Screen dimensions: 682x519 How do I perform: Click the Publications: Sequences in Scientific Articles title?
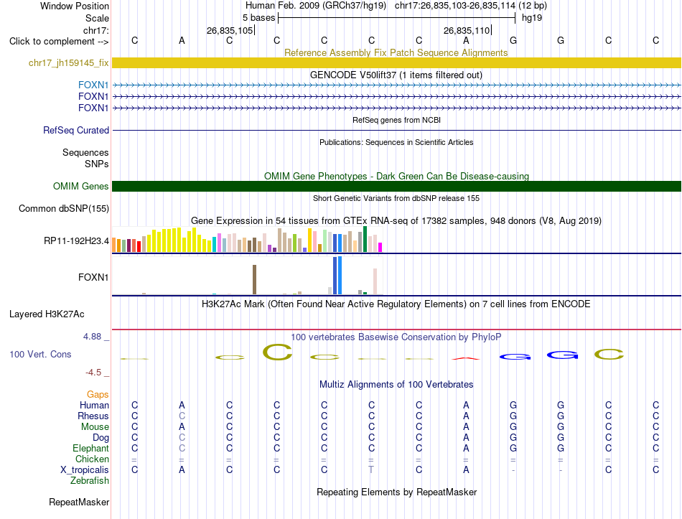coord(396,142)
